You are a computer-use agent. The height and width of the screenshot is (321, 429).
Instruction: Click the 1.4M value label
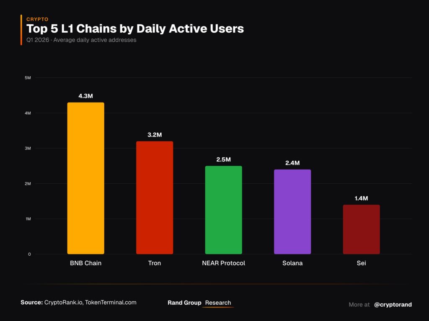(362, 198)
